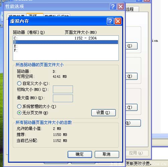Click the help icon in 虚拟内存 title bar
Screen dimensions: 168x167
click(110, 21)
